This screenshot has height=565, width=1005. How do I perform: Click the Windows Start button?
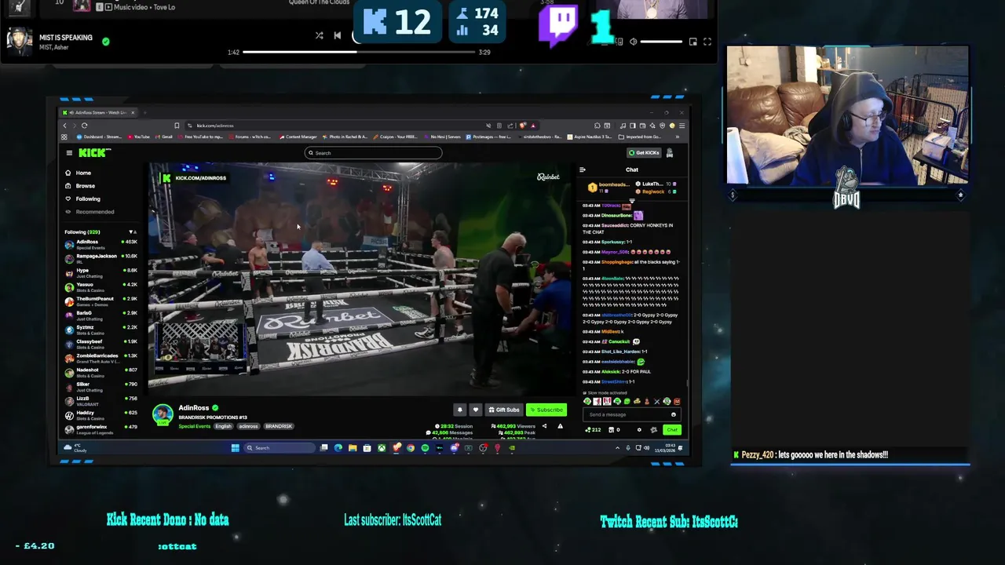[235, 448]
